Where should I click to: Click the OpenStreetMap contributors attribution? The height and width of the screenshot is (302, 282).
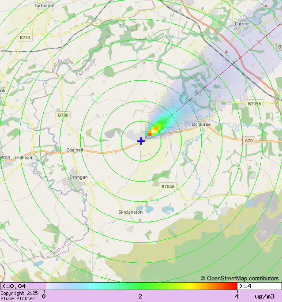(x=240, y=278)
